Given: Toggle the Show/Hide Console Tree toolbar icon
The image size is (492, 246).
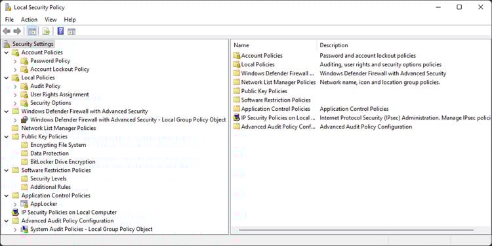Looking at the screenshot, I should (32, 31).
